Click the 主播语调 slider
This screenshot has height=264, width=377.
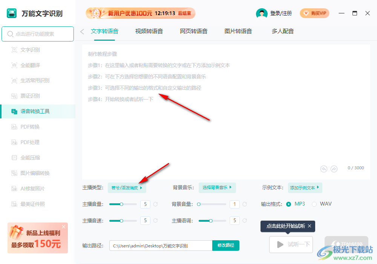pos(212,221)
